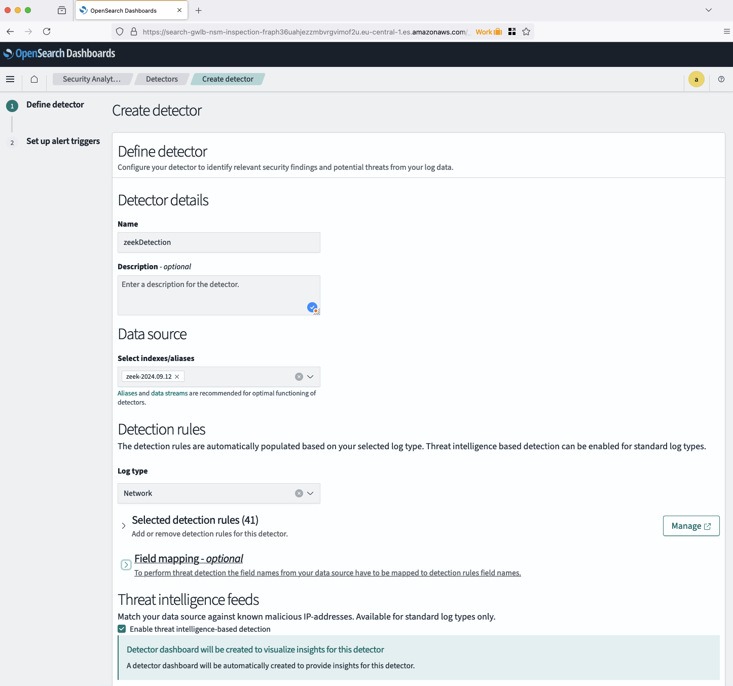Bookmark the page using the star icon
The width and height of the screenshot is (733, 686).
click(x=526, y=31)
